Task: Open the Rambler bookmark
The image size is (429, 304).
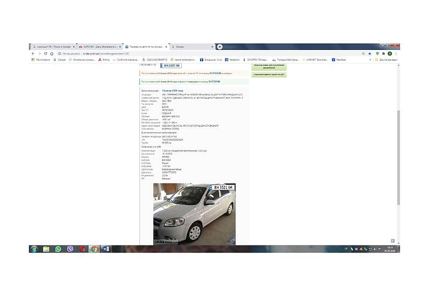Action: coord(339,60)
